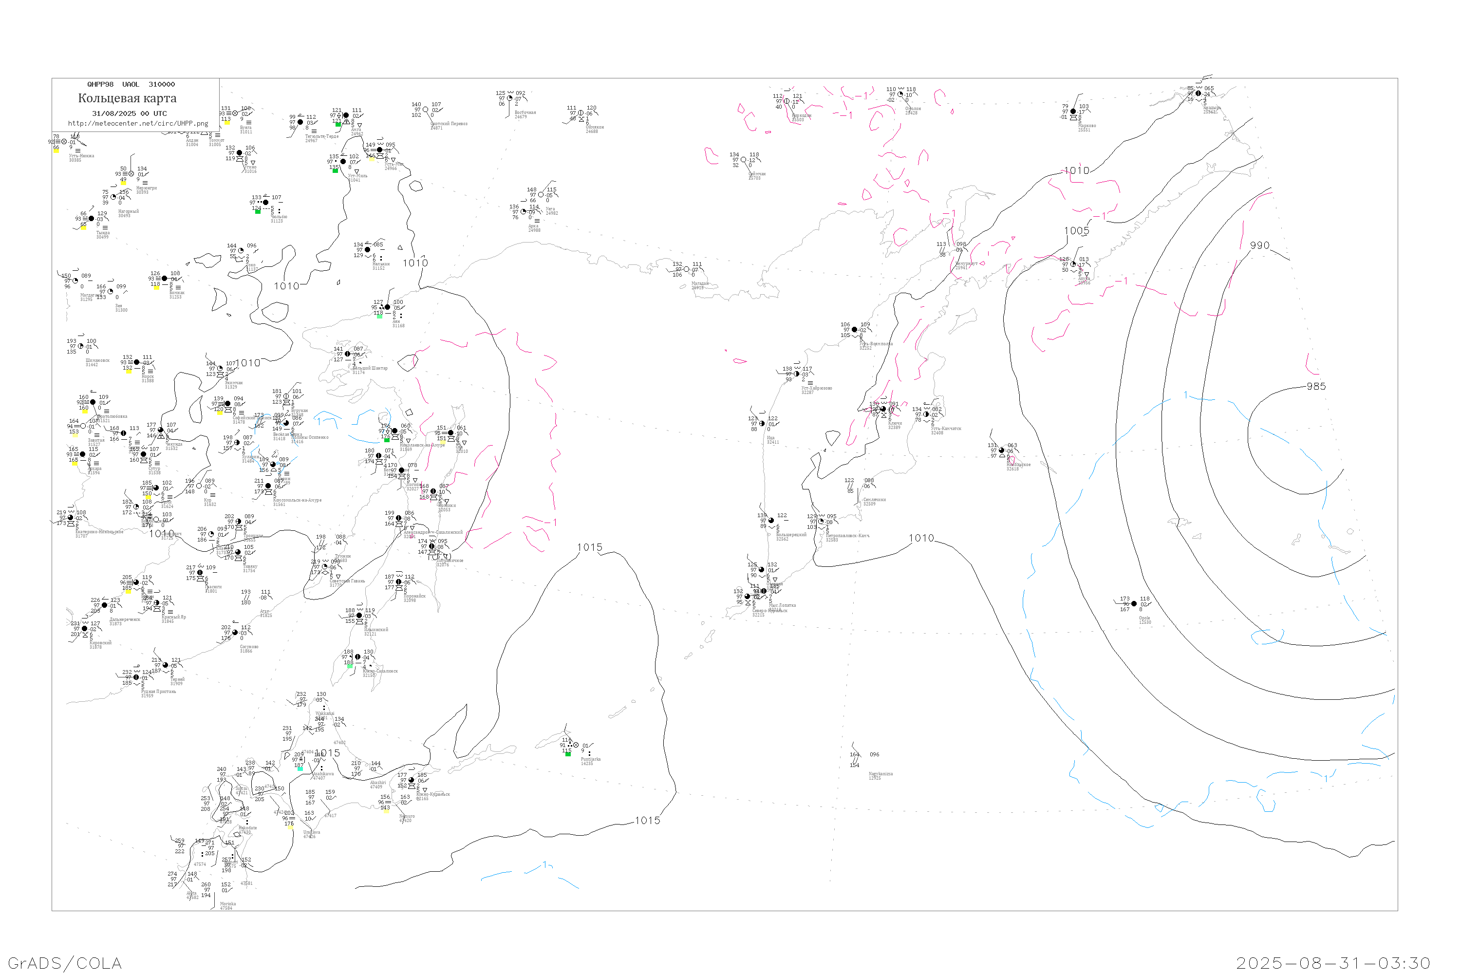1461x974 pixels.
Task: Click the meteocenter.net UHPP.png URL text
Action: (x=138, y=124)
